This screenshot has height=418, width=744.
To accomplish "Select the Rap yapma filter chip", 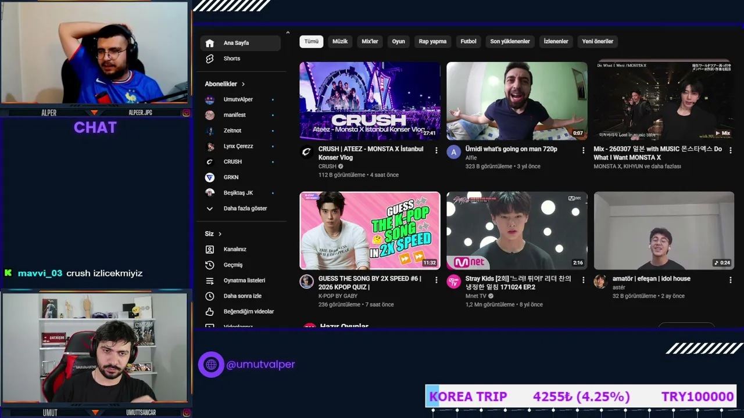I will pyautogui.click(x=432, y=41).
